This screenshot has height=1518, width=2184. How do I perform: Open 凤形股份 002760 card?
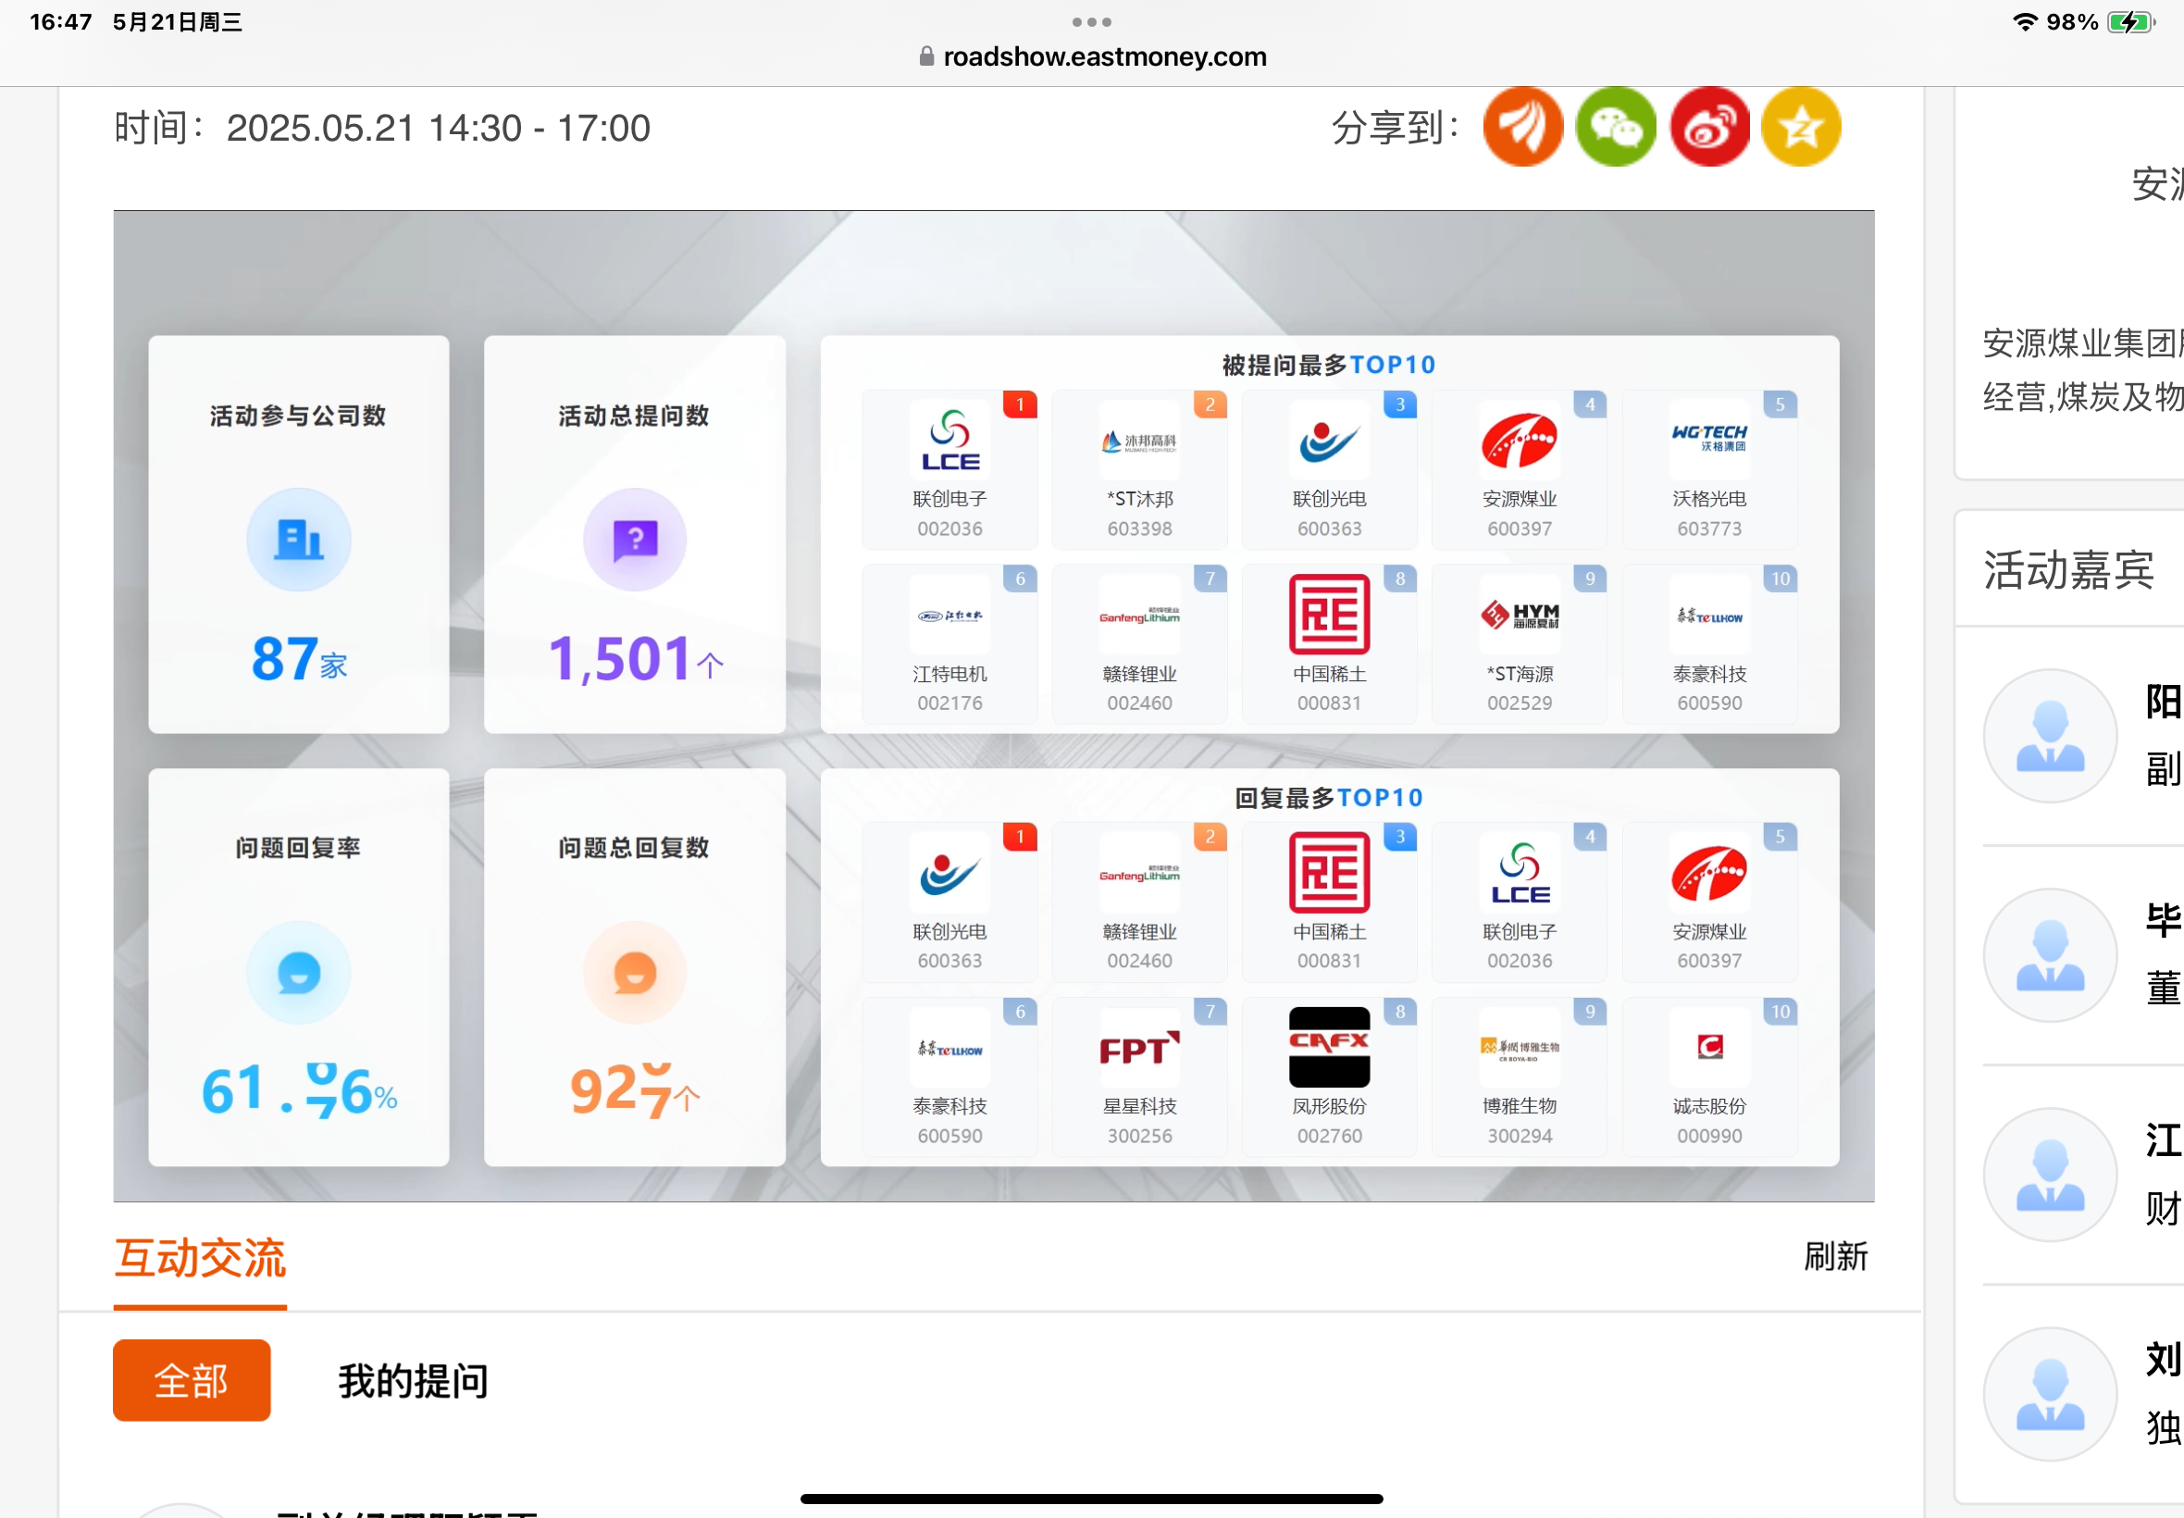[1329, 1076]
